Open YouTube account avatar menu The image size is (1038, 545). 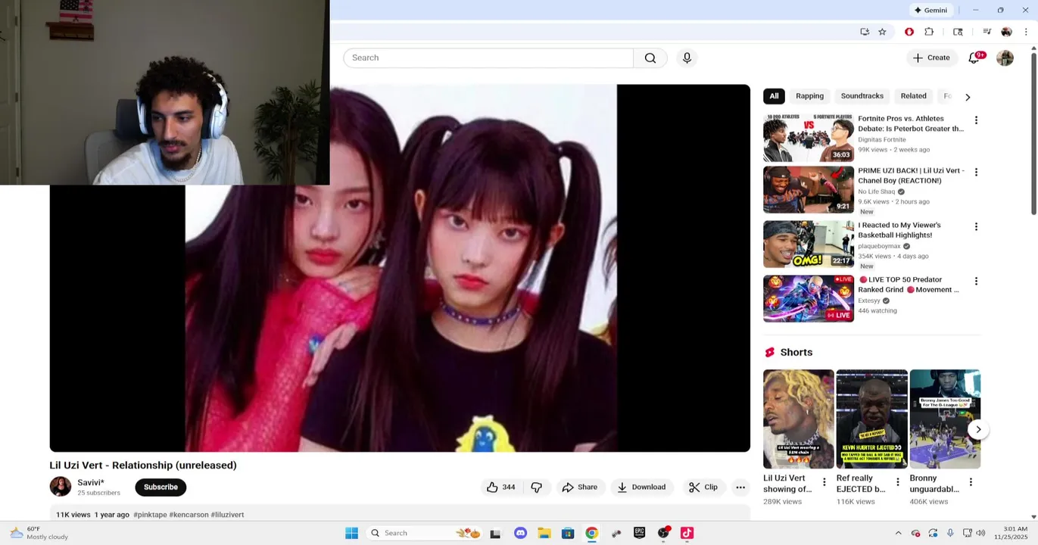pos(1005,58)
